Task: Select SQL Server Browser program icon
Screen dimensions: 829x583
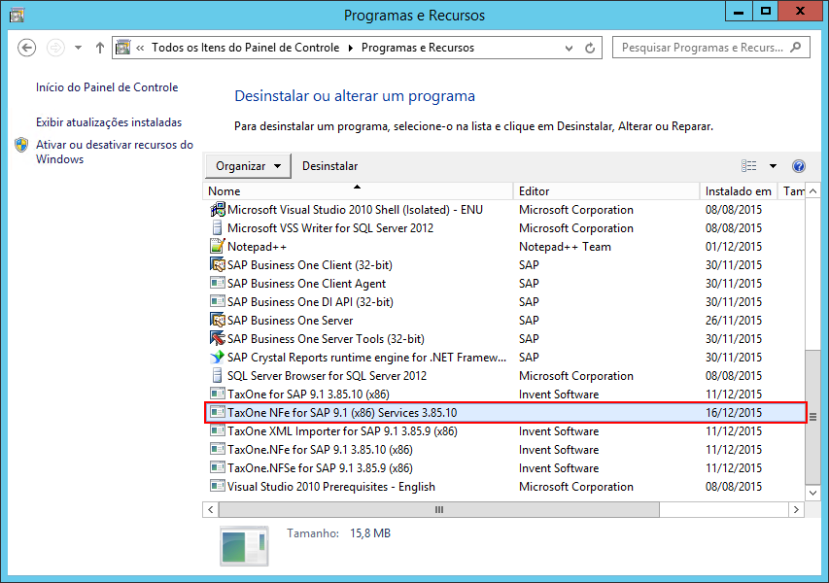Action: (x=217, y=375)
